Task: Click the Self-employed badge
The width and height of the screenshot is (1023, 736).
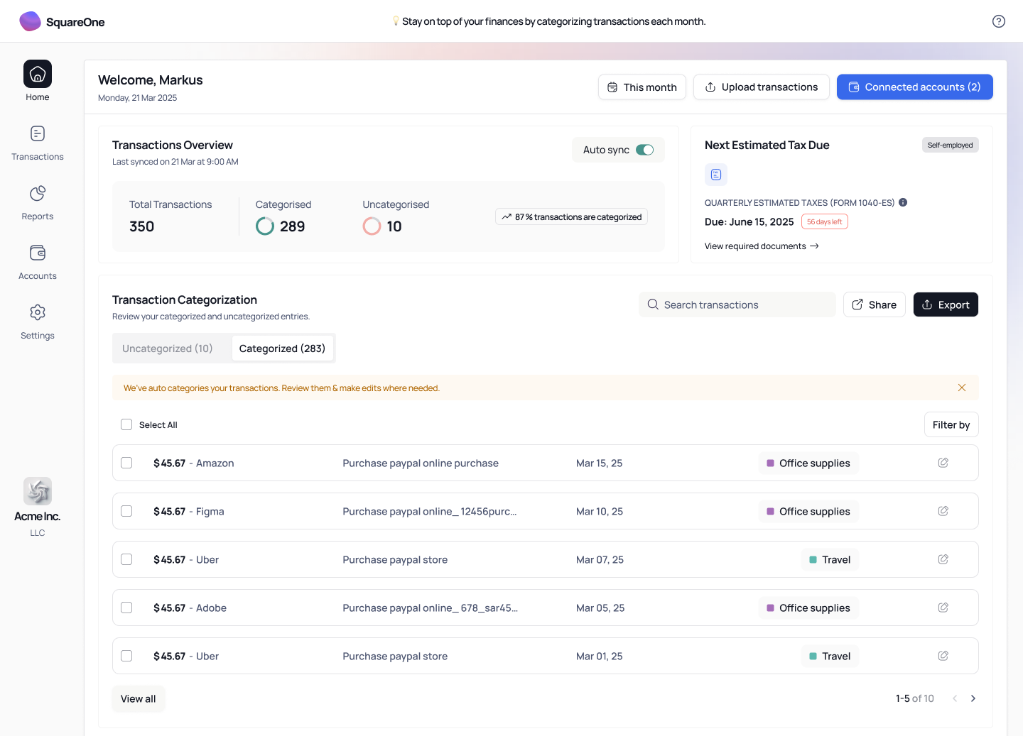Action: [x=951, y=145]
